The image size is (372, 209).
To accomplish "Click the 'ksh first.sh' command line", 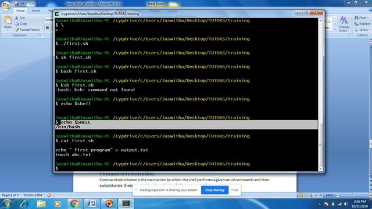I will click(x=74, y=85).
